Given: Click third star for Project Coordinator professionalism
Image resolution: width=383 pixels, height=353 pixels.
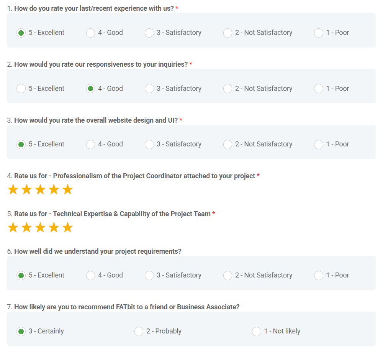Looking at the screenshot, I should pos(40,189).
